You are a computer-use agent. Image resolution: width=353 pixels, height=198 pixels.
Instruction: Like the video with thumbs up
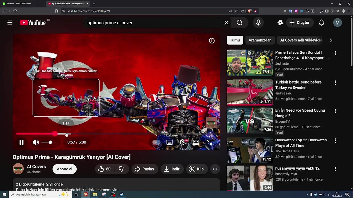pos(105,169)
